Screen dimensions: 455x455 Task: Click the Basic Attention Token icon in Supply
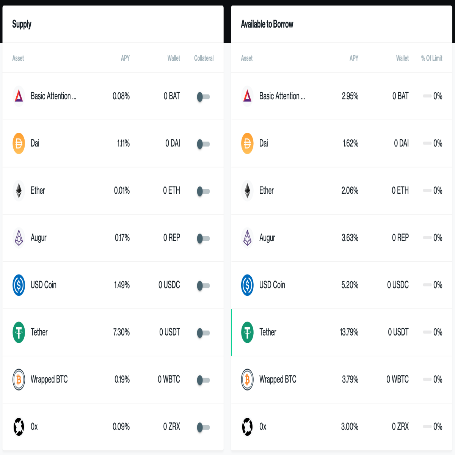tap(19, 96)
